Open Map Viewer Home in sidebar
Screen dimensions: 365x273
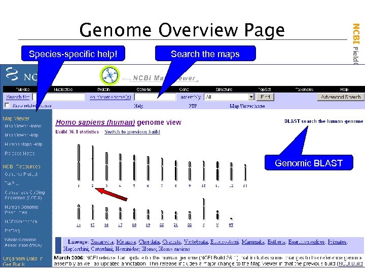click(23, 126)
